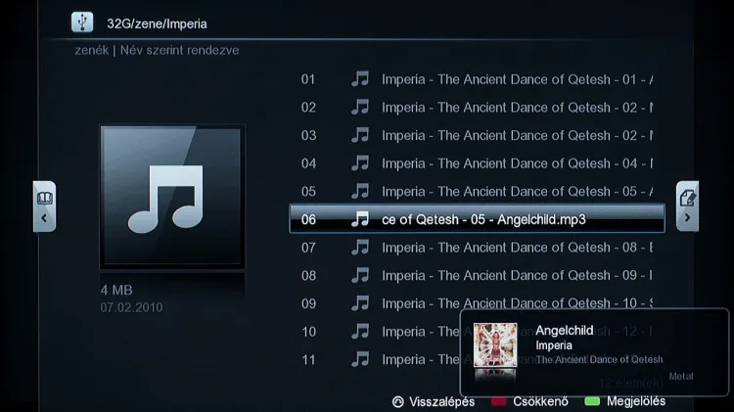734x412 pixels.
Task: Click the large music note artwork
Action: point(172,197)
